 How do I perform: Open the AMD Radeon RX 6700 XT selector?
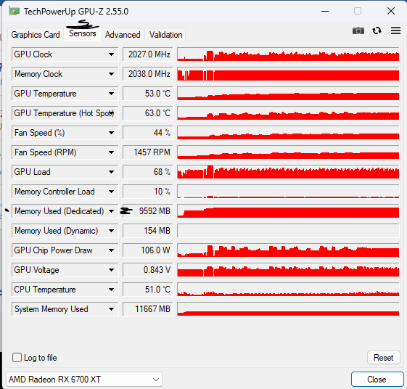point(84,380)
